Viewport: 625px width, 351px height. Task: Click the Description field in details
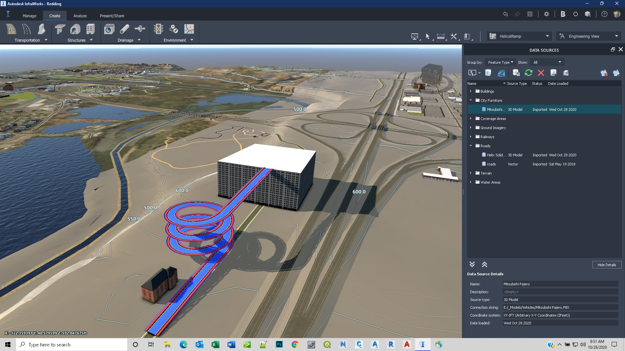[560, 292]
